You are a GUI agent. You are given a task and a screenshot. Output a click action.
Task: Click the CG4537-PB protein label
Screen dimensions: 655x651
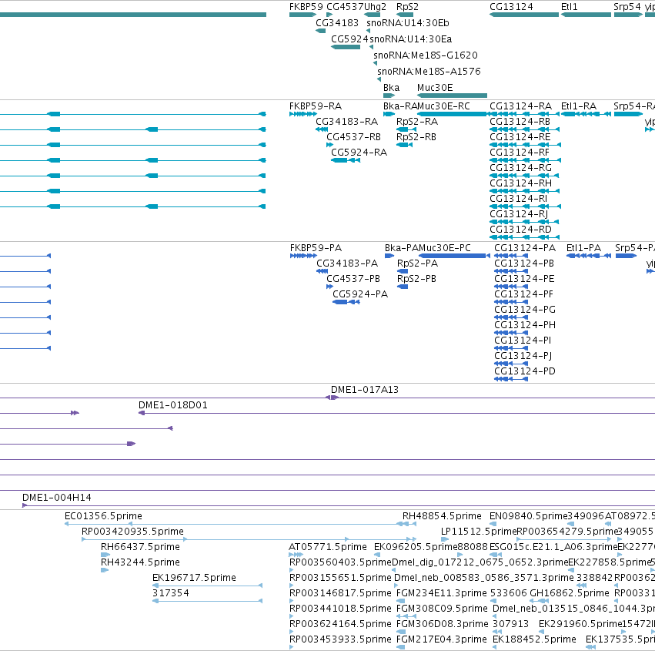[x=353, y=279]
